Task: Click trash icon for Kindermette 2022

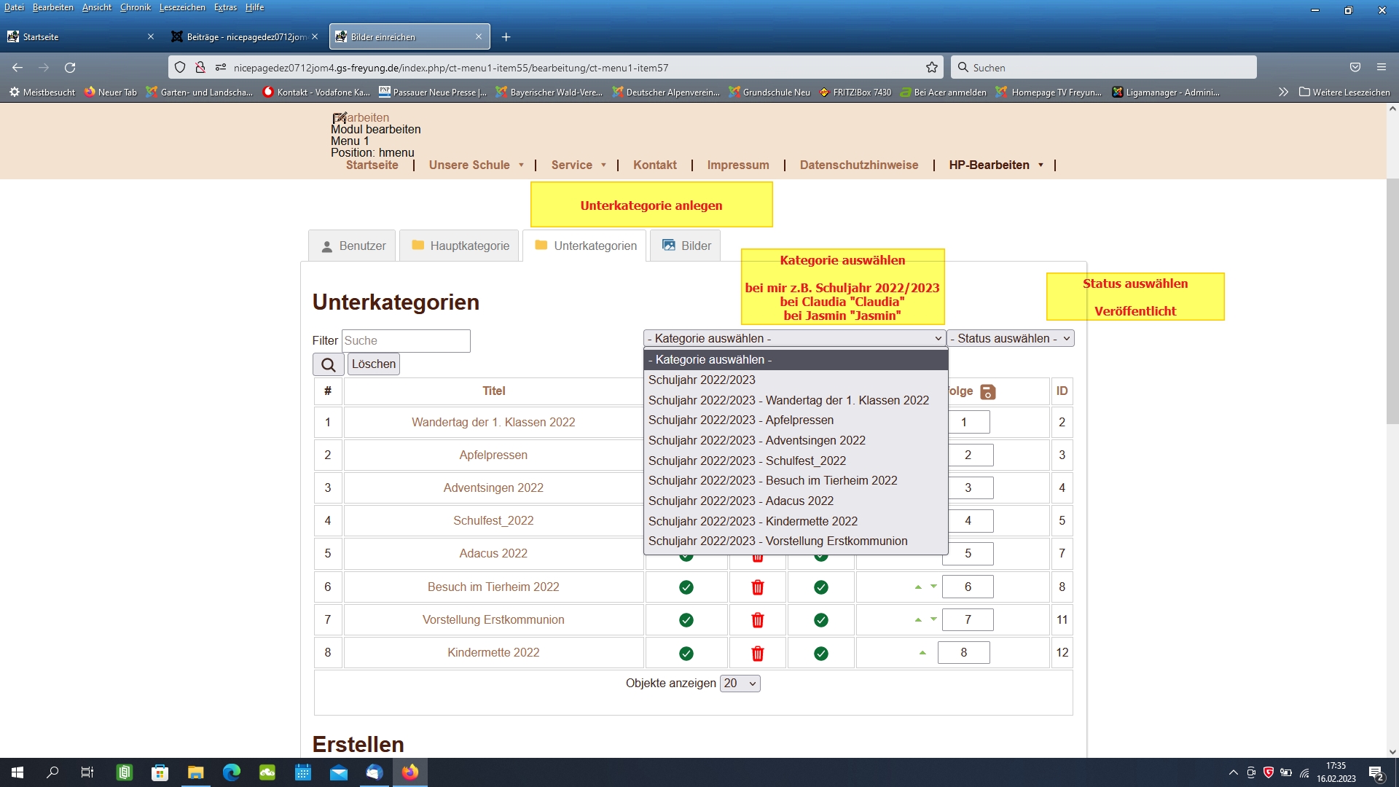Action: [757, 654]
